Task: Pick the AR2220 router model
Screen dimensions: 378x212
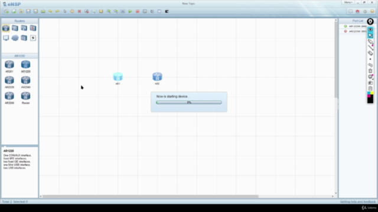Action: pos(9,82)
